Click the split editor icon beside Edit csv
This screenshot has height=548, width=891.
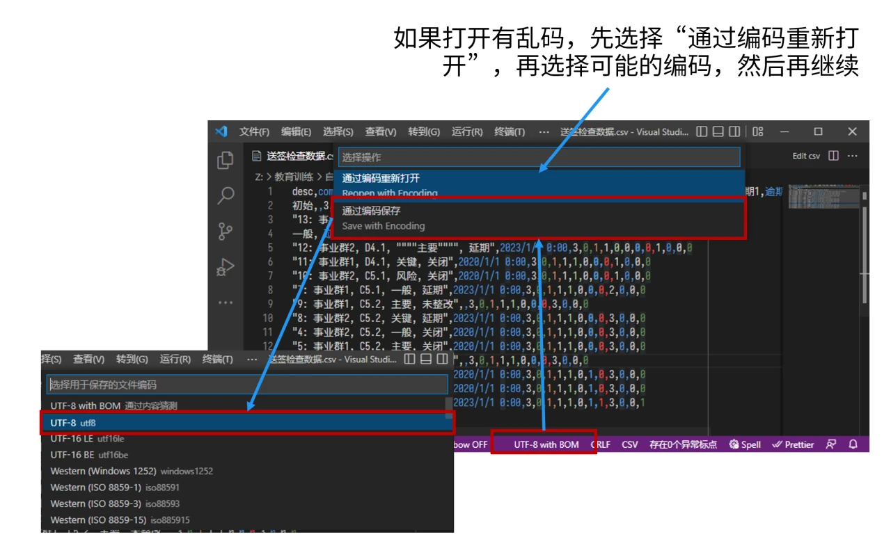click(834, 156)
